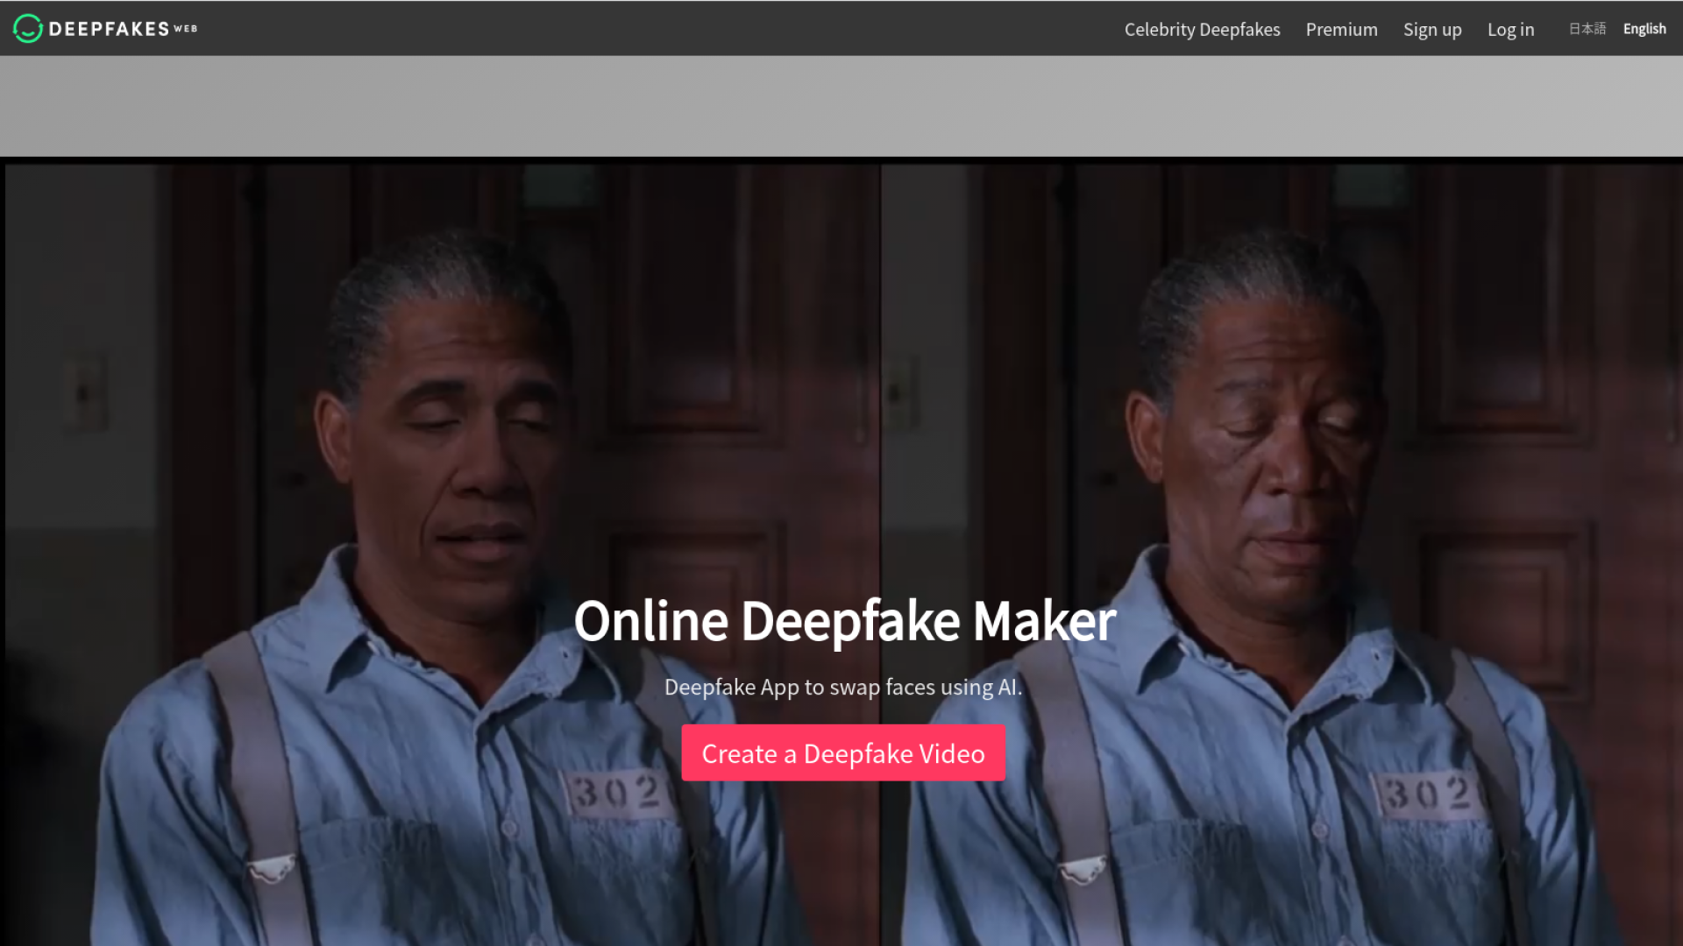Switch site language to 日本語
Screen dimensions: 1683x946
pyautogui.click(x=1587, y=29)
